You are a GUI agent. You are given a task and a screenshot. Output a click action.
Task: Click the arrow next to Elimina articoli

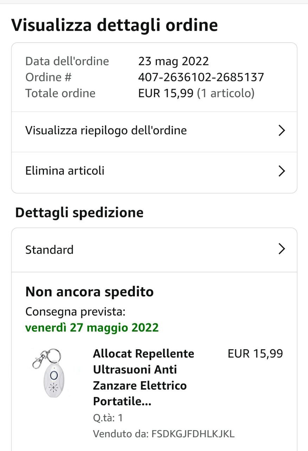(281, 171)
